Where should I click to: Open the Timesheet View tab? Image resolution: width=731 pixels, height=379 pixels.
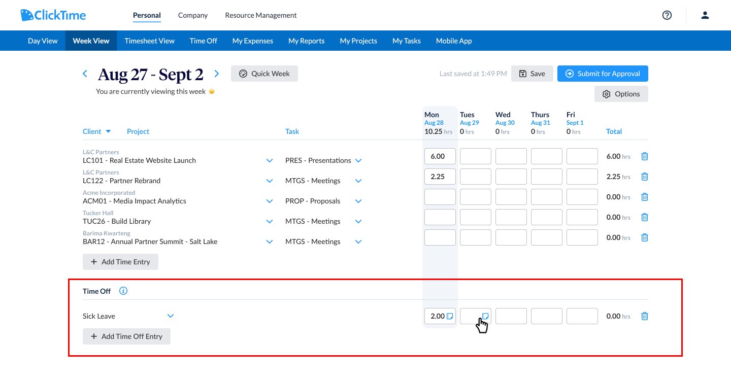coord(149,41)
